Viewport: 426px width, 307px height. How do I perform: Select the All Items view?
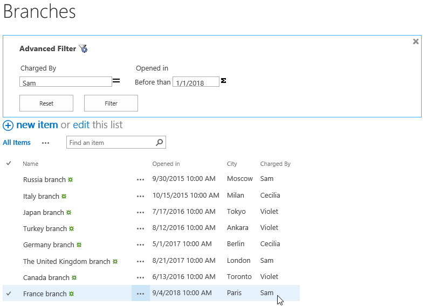click(17, 143)
